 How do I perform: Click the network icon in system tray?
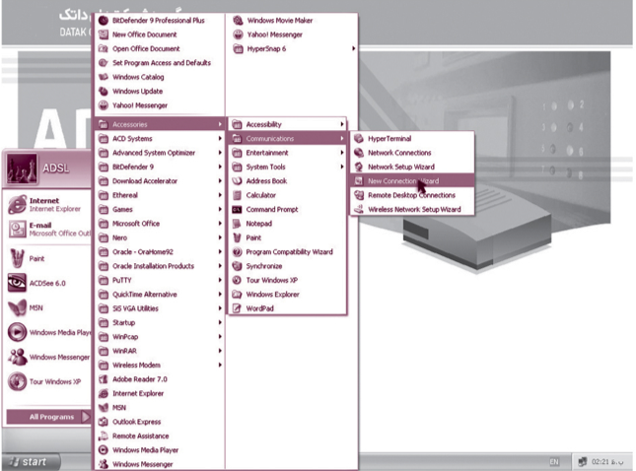point(583,462)
